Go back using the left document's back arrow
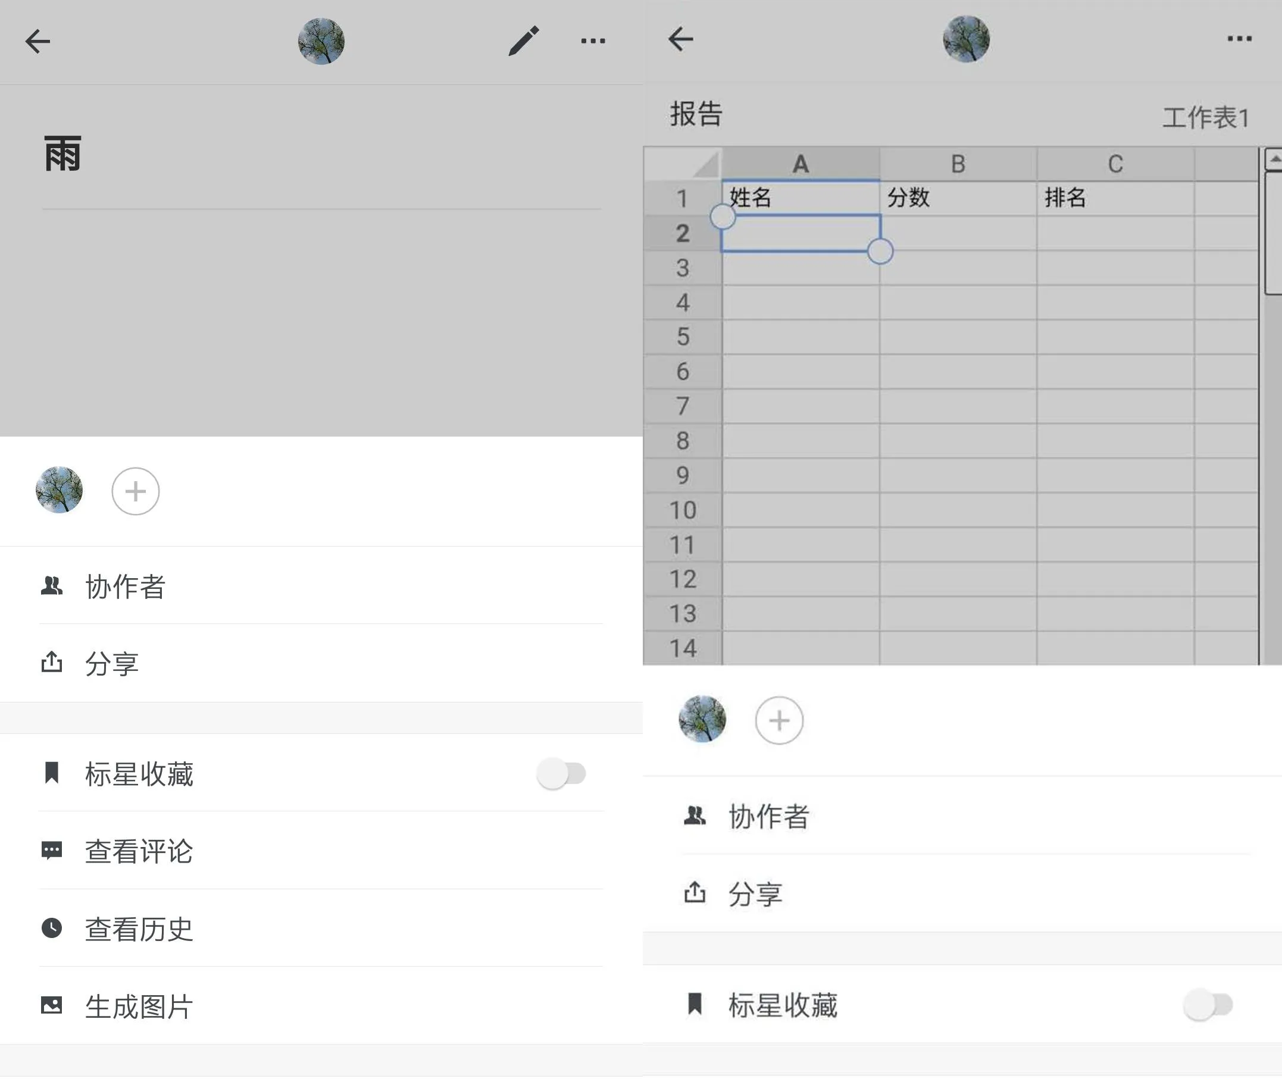This screenshot has height=1079, width=1282. click(x=37, y=41)
